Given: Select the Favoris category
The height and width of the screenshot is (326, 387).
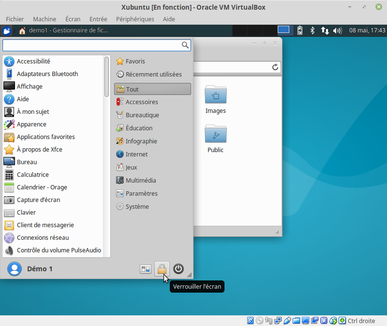Looking at the screenshot, I should (x=135, y=62).
